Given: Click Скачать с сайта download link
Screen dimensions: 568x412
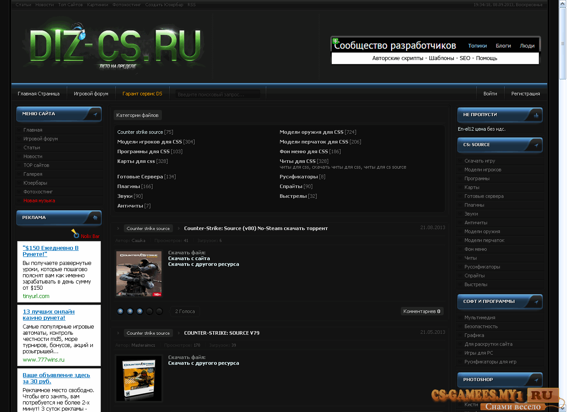Looking at the screenshot, I should (x=189, y=258).
